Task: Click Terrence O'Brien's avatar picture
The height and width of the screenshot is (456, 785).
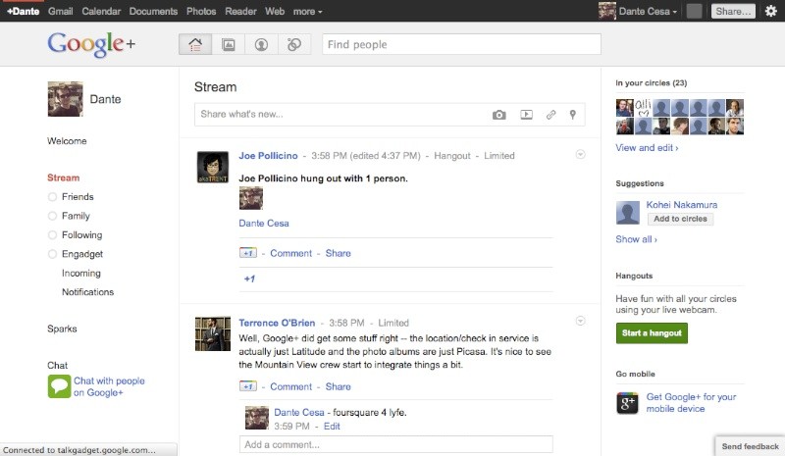Action: 213,333
